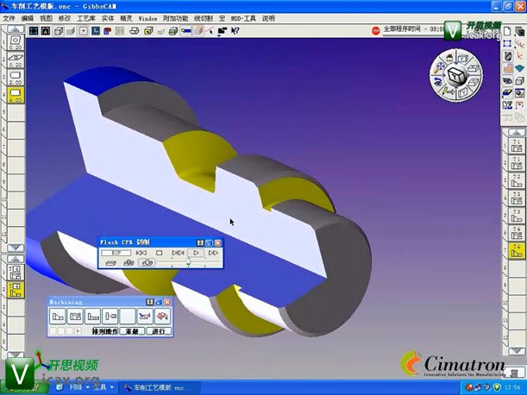This screenshot has width=527, height=395.
Task: Click the black monitor icon at toolbar start
Action: (x=34, y=31)
